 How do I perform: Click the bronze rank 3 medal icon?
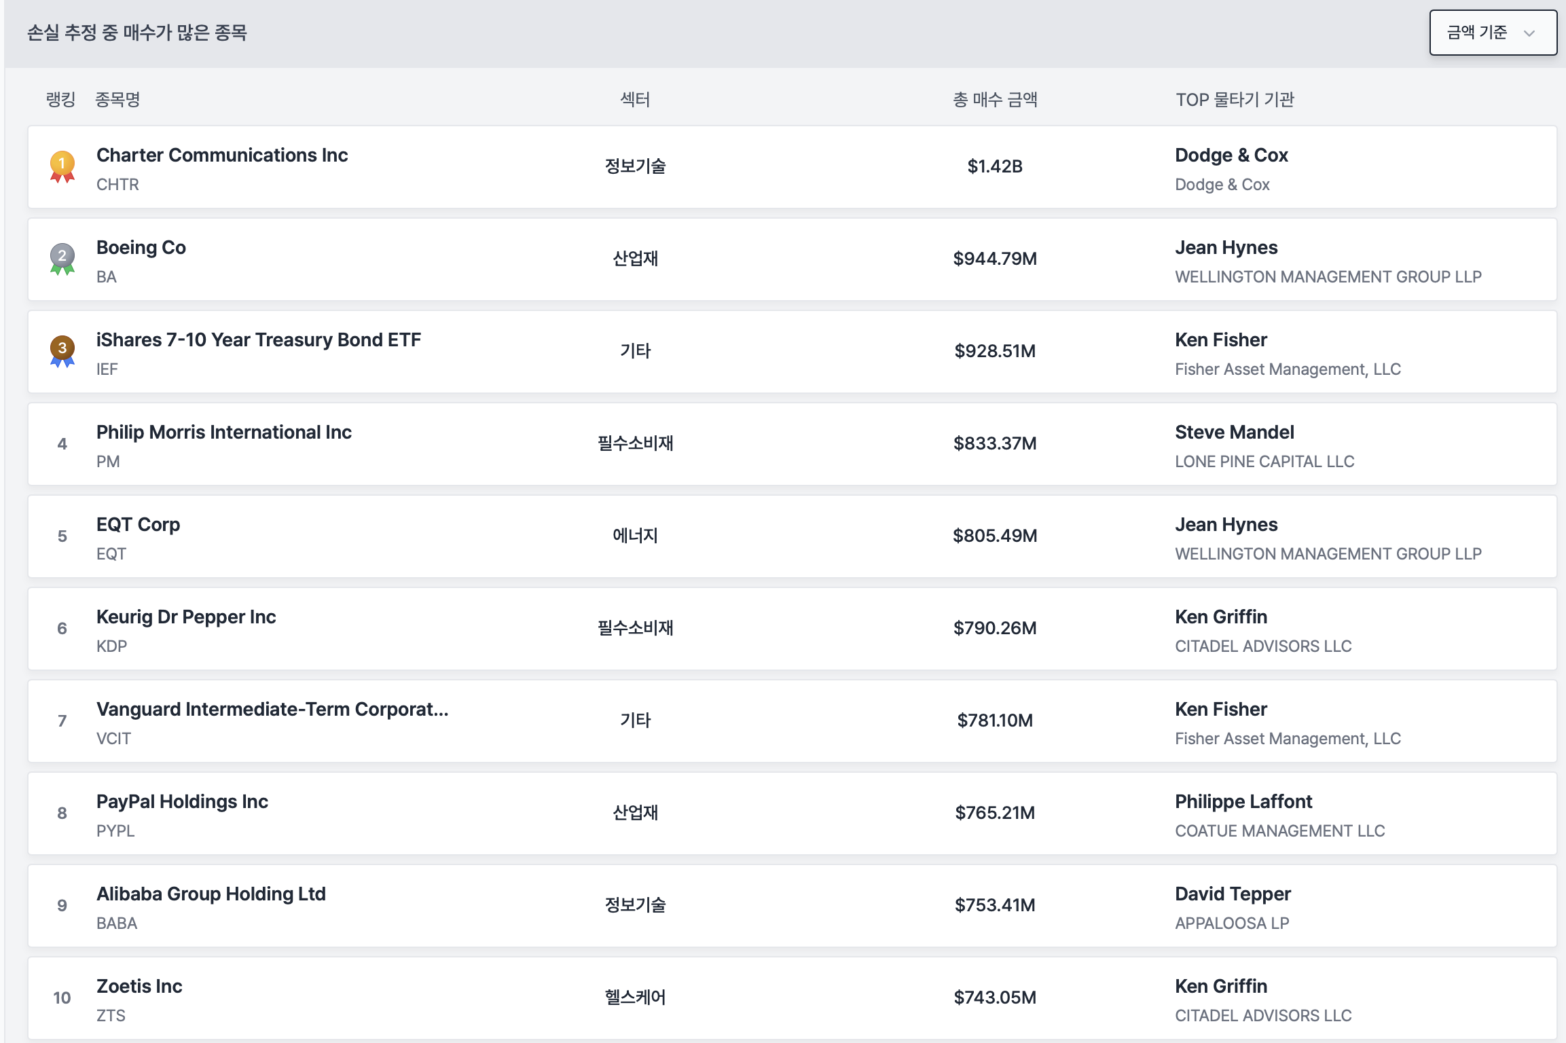point(62,351)
